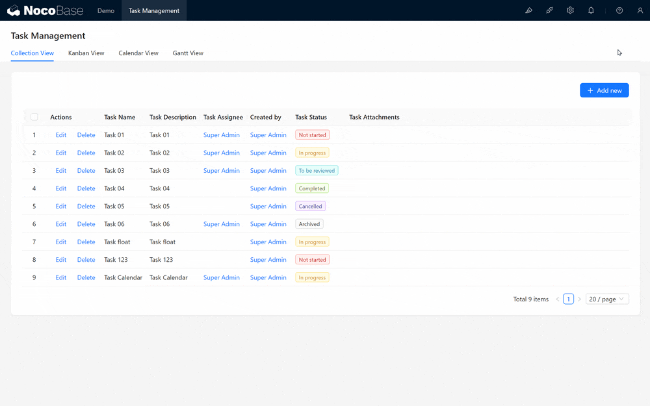Open the 20 / page size dropdown
650x406 pixels.
(607, 299)
